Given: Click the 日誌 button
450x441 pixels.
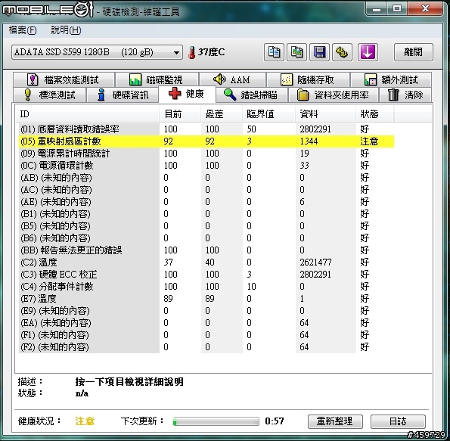Looking at the screenshot, I should click(398, 421).
